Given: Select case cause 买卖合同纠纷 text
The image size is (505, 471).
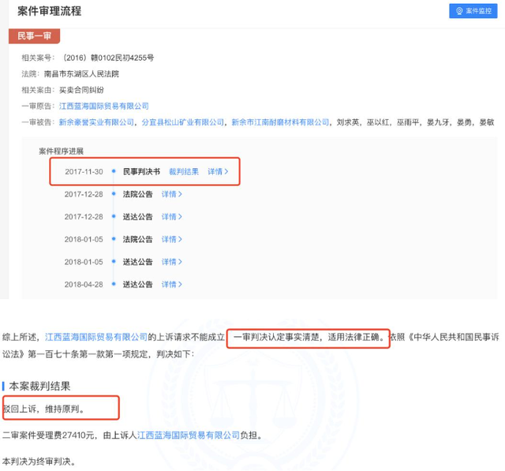Looking at the screenshot, I should [x=81, y=90].
